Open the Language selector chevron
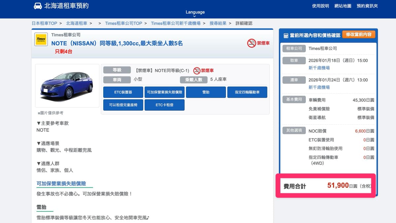 click(x=195, y=16)
